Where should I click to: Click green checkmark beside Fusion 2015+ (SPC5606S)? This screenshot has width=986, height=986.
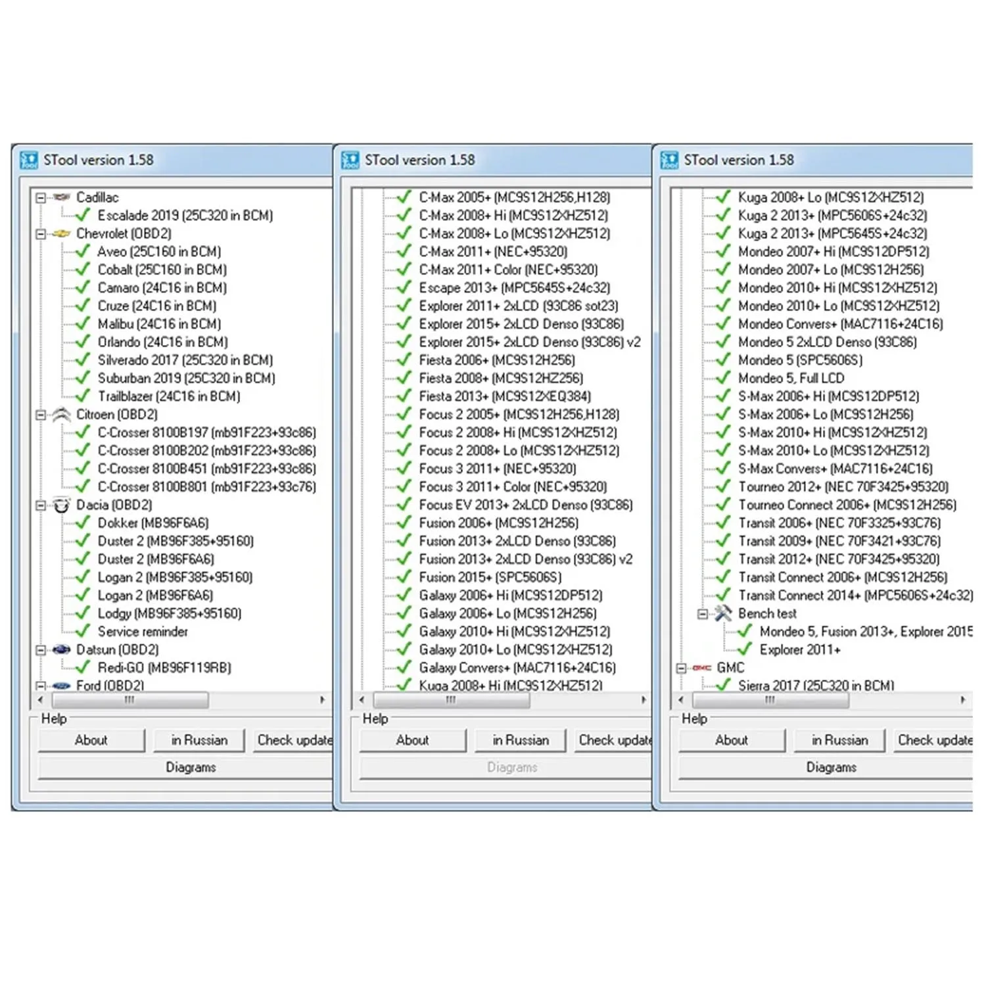[404, 576]
